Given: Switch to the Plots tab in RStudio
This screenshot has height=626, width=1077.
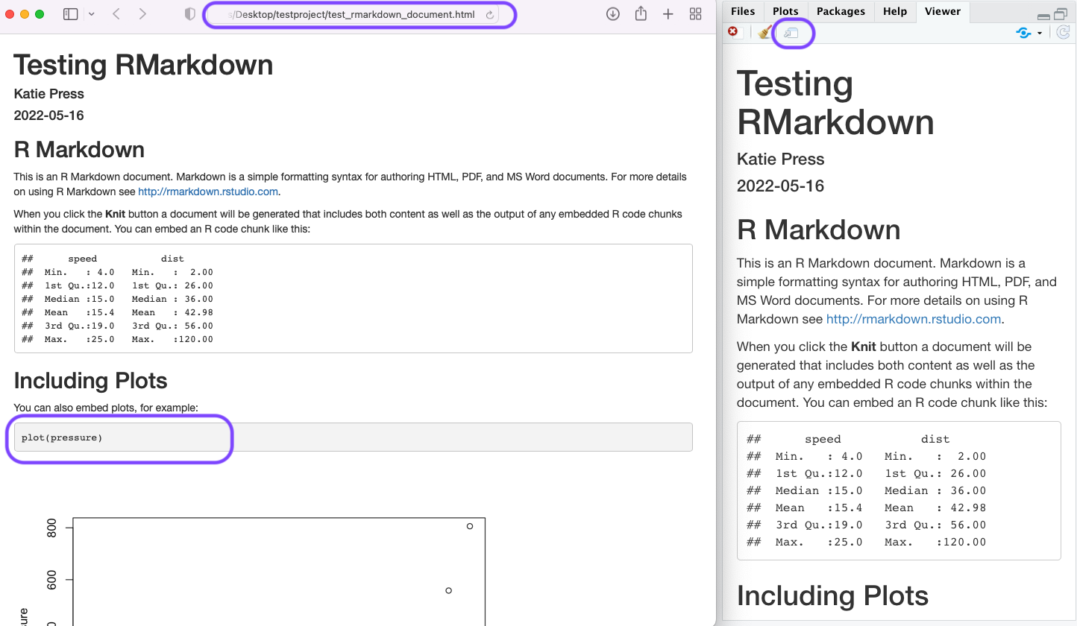Looking at the screenshot, I should [785, 11].
